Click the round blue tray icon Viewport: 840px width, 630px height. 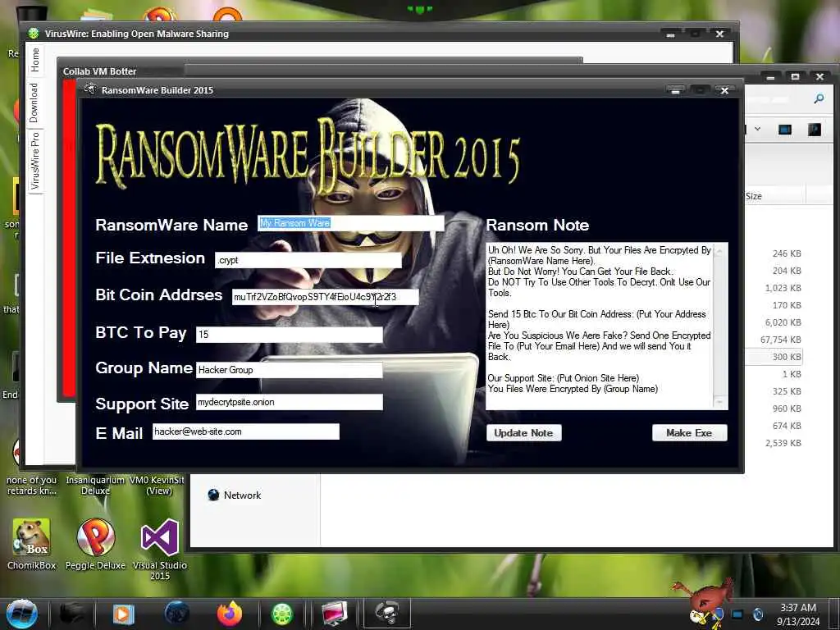click(x=757, y=614)
